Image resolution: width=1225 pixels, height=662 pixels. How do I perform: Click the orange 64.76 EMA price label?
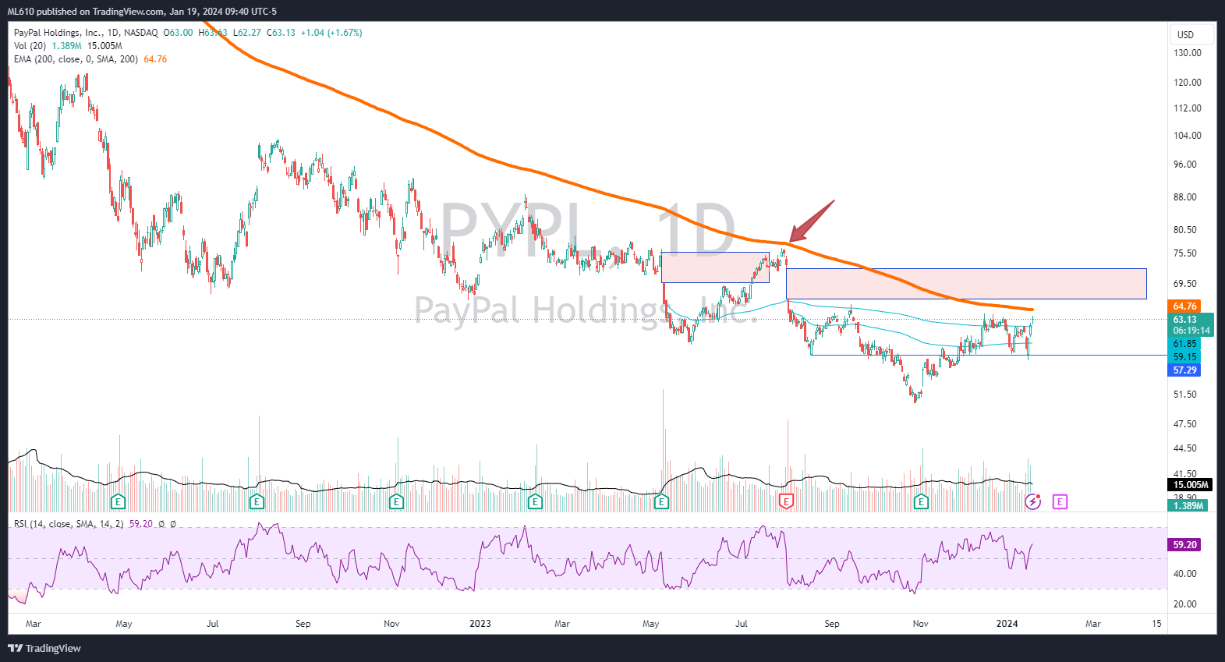click(1184, 306)
